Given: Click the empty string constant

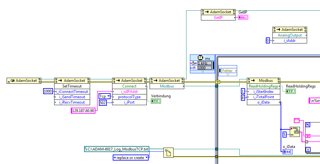Looking at the screenshot, I should pos(297,120).
